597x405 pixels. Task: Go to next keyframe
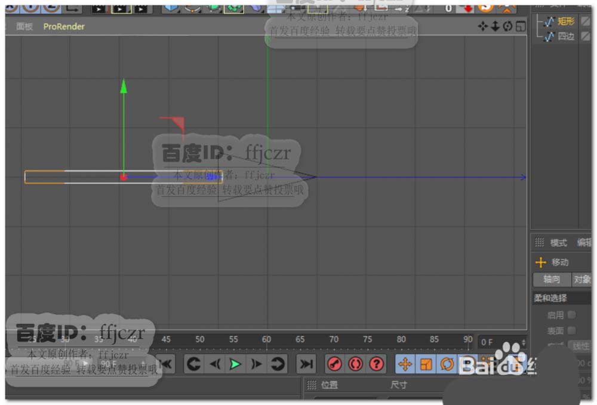click(x=277, y=364)
